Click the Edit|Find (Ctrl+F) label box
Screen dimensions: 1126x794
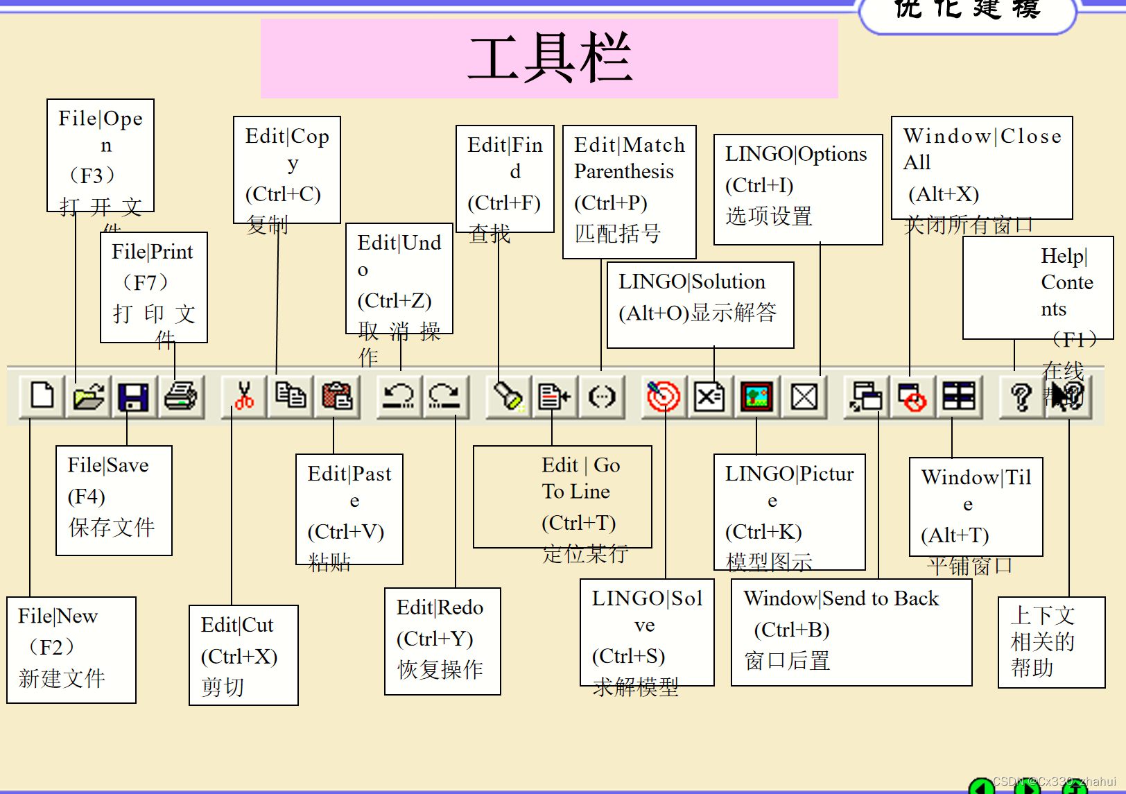[x=505, y=179]
